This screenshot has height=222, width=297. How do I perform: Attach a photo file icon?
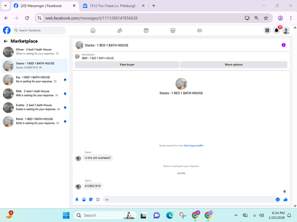click(x=84, y=200)
